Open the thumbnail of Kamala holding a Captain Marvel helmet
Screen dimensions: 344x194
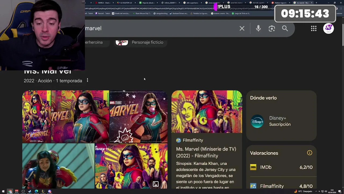[x=58, y=166]
